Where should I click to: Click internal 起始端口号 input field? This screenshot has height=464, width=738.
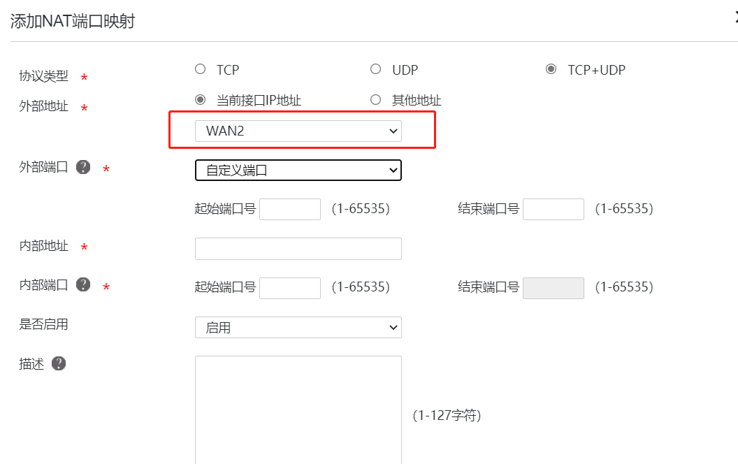pos(289,287)
